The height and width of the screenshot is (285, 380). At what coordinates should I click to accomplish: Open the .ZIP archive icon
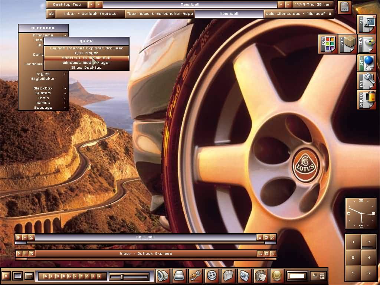click(x=347, y=44)
